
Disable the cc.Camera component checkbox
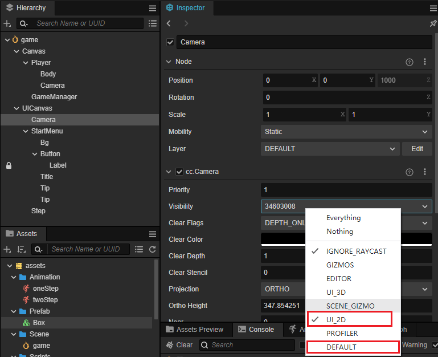[179, 172]
